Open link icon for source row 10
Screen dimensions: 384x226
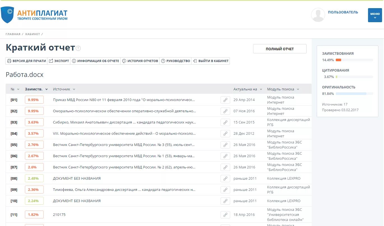[225, 201]
